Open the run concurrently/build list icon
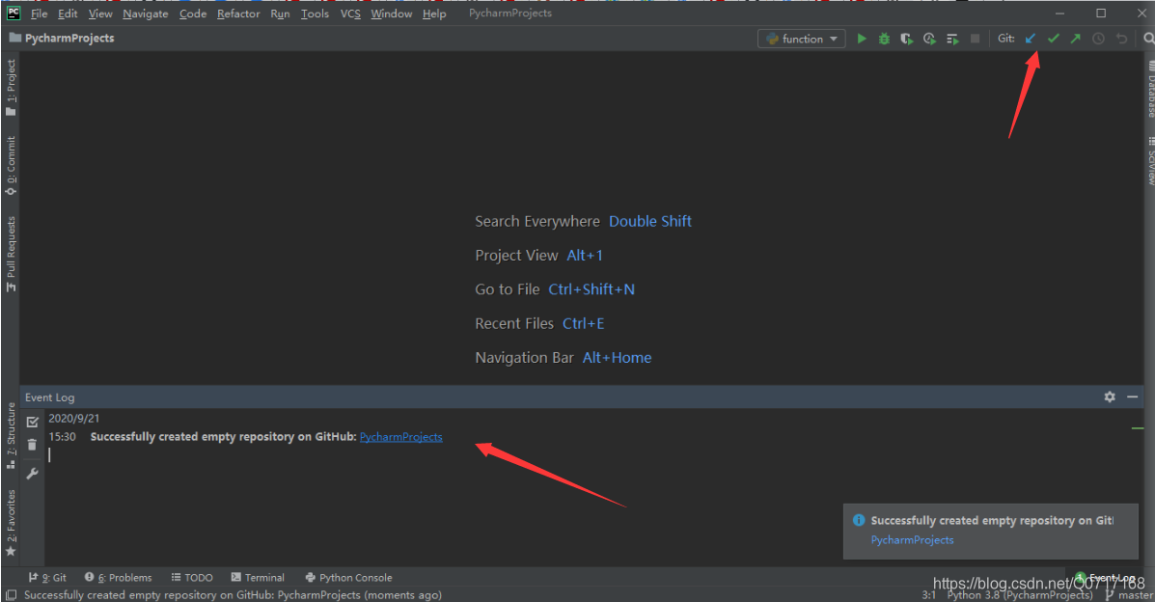 [952, 39]
